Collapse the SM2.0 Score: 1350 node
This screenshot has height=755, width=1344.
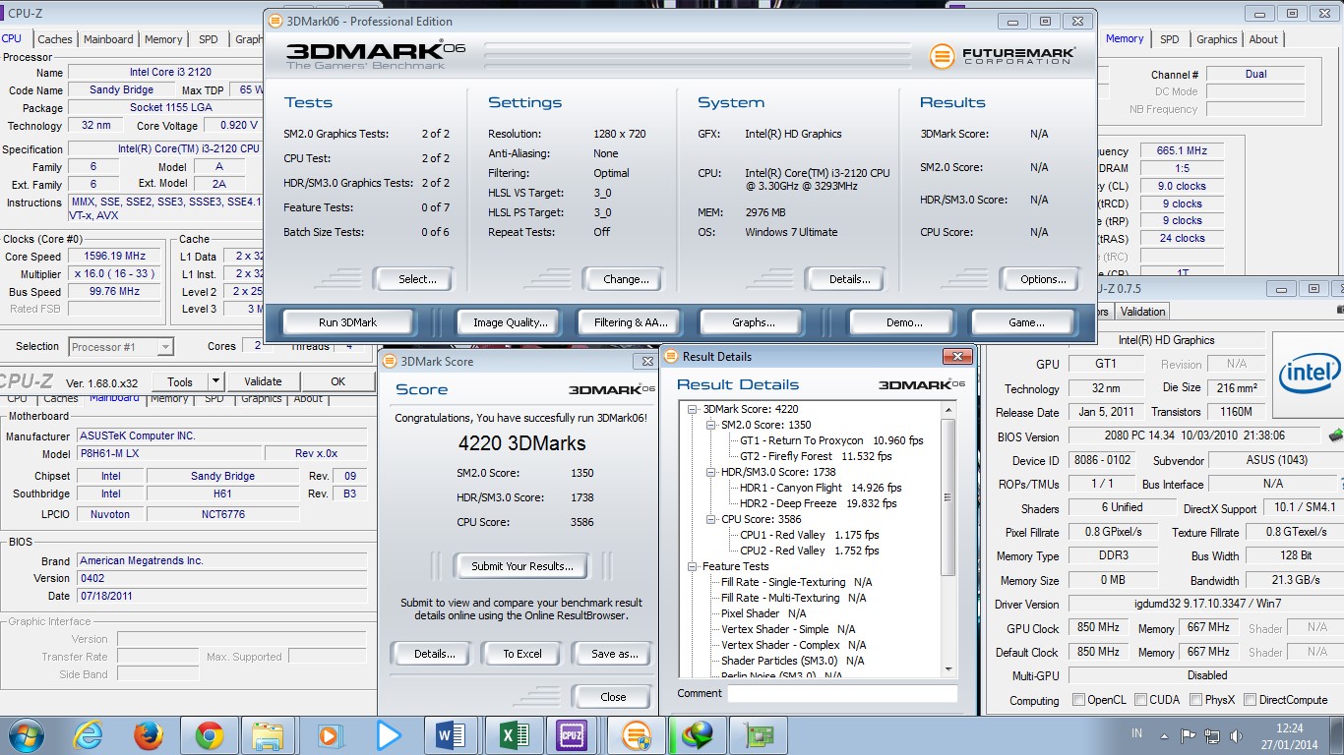711,425
